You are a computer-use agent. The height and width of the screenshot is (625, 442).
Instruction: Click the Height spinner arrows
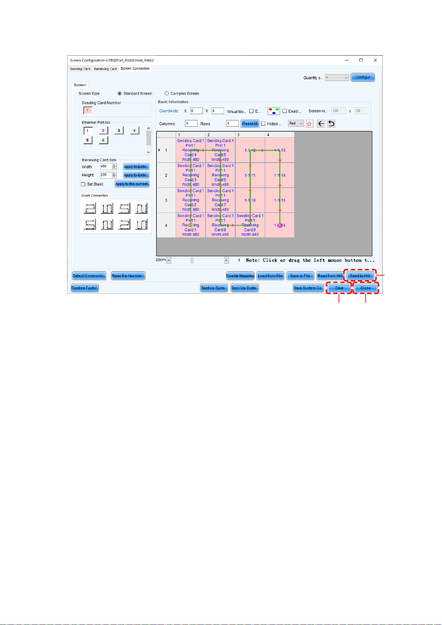tap(114, 175)
